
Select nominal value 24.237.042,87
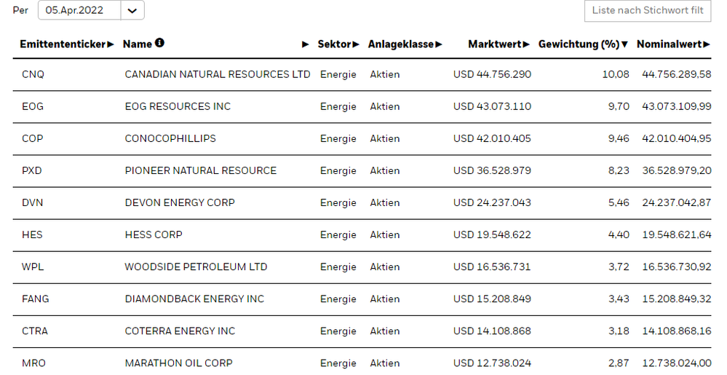tap(677, 202)
